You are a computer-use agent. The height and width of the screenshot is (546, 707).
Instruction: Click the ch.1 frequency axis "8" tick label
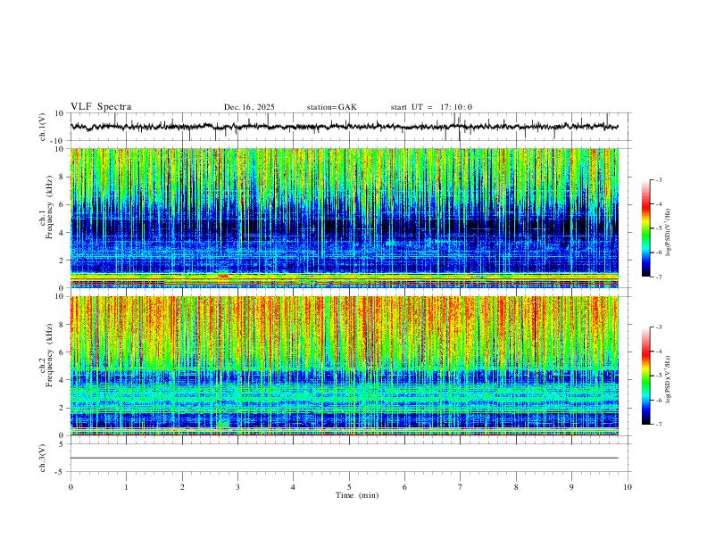pyautogui.click(x=62, y=177)
